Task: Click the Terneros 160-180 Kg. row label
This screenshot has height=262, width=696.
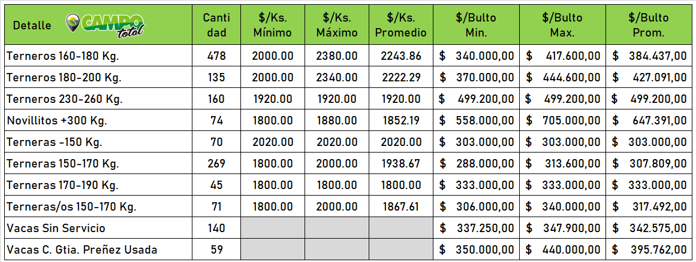Action: [63, 56]
